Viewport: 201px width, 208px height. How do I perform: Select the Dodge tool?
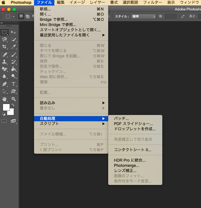click(13, 76)
